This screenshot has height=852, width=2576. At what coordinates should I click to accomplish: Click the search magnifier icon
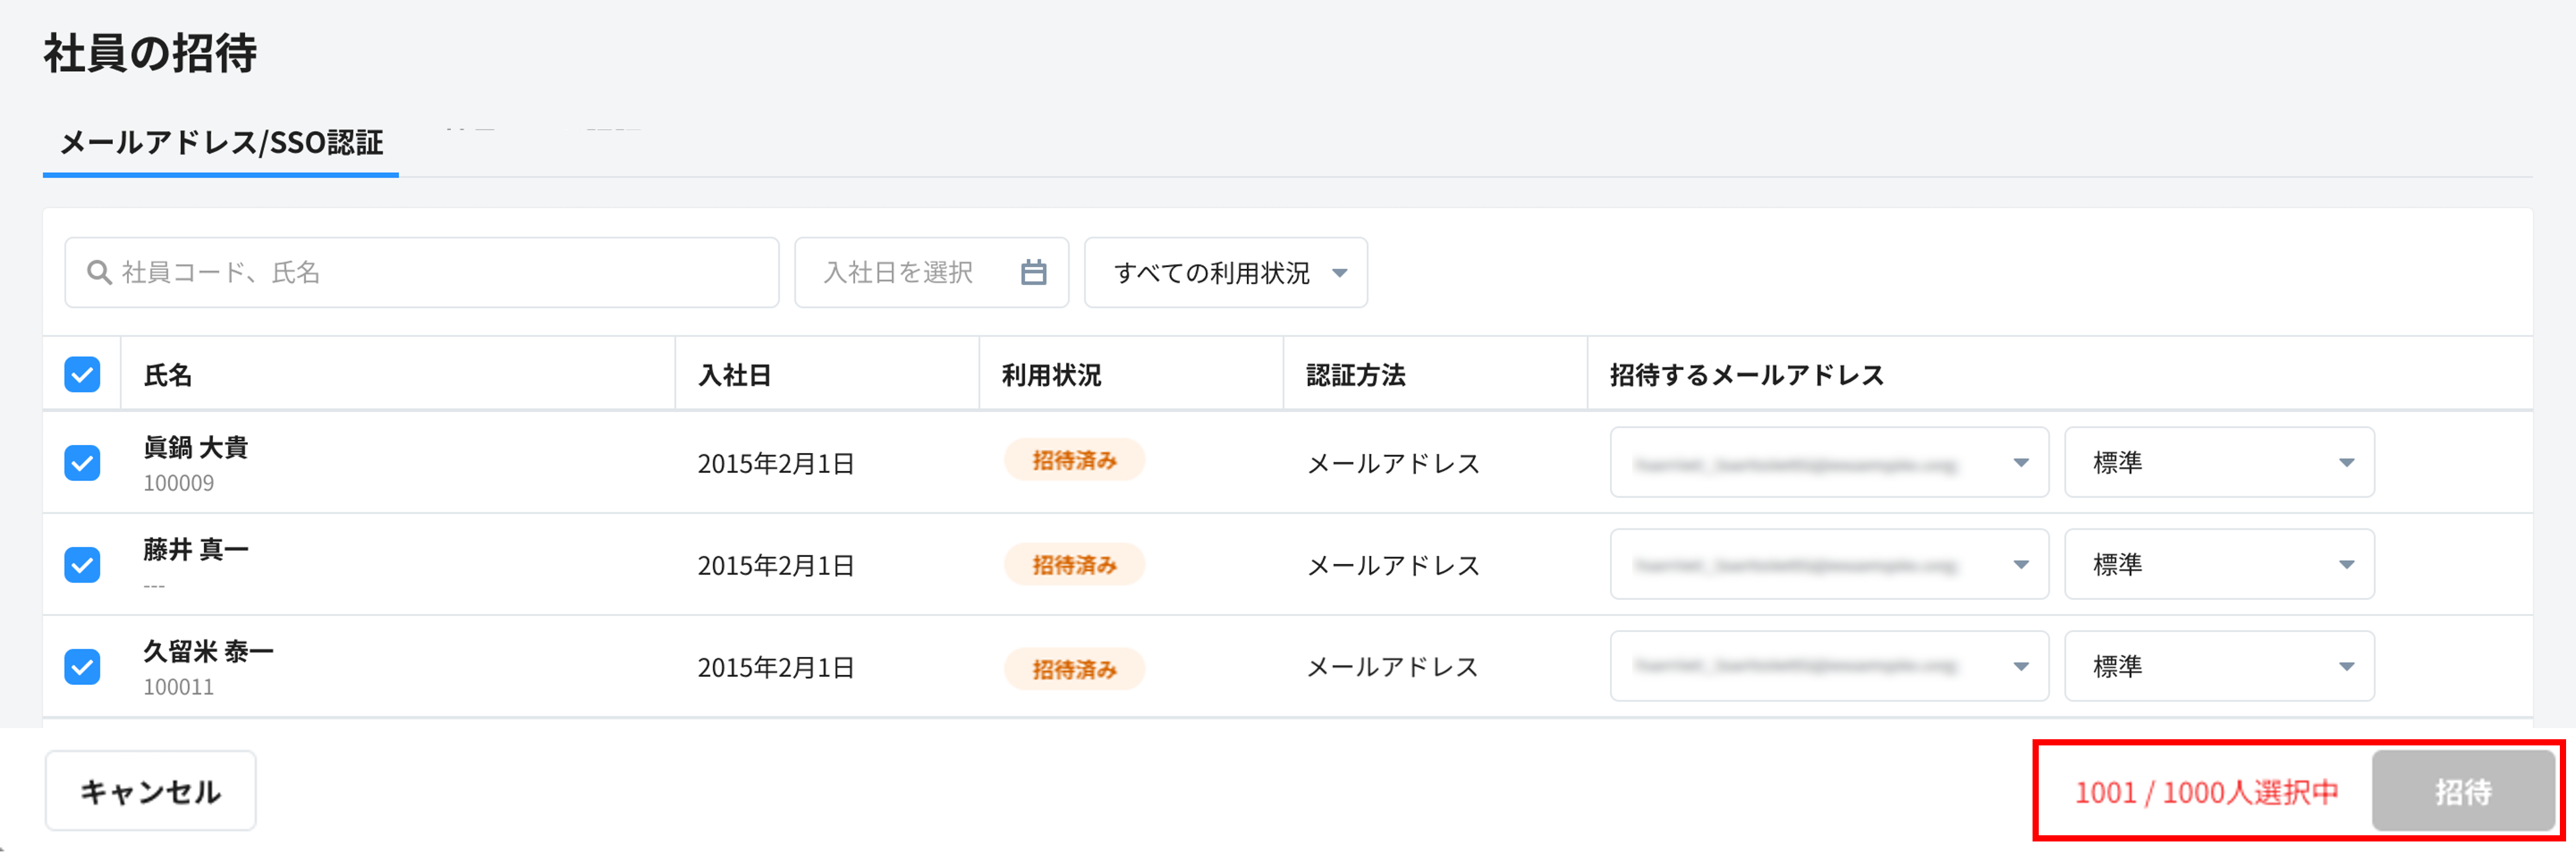coord(99,272)
